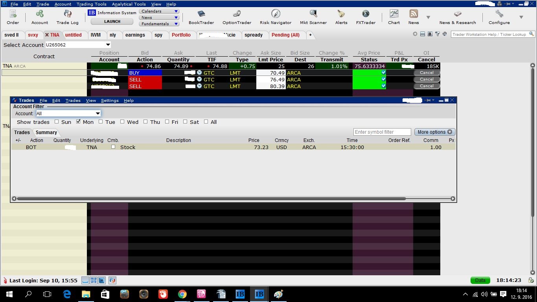Click the arrows grid icon in status bar
The width and height of the screenshot is (537, 302).
point(93,280)
